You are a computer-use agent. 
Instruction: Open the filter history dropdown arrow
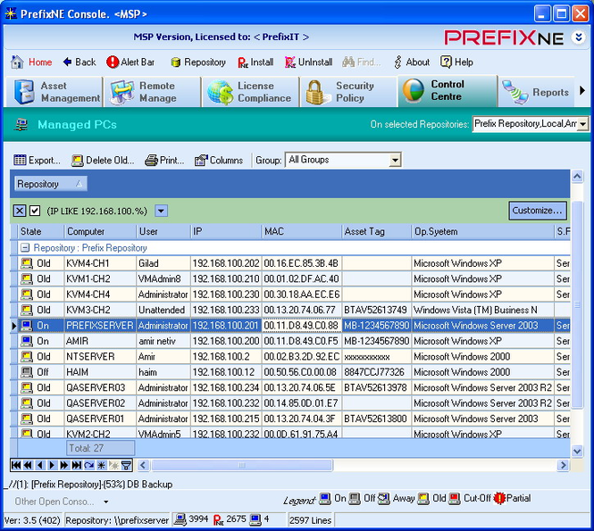(161, 211)
